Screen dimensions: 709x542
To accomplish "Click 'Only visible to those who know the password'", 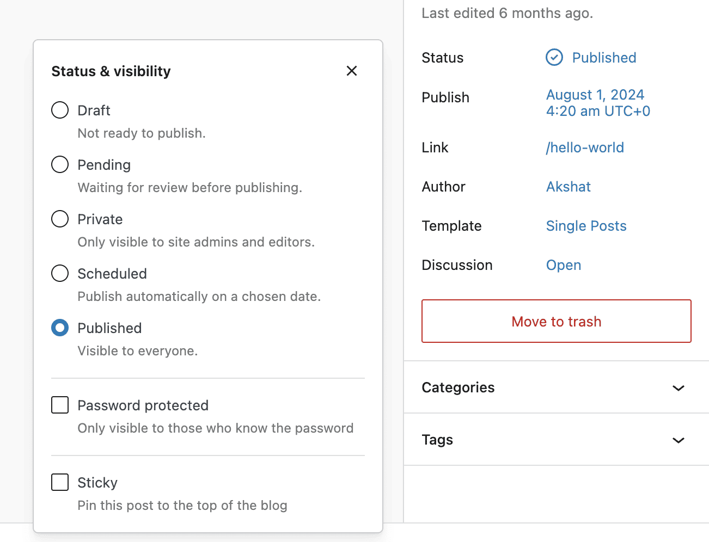I will tap(216, 428).
